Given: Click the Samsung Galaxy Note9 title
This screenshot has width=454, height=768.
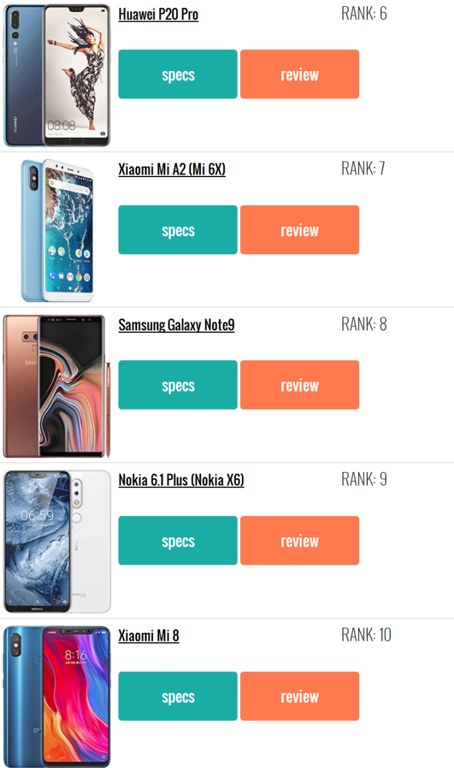Looking at the screenshot, I should coord(176,325).
